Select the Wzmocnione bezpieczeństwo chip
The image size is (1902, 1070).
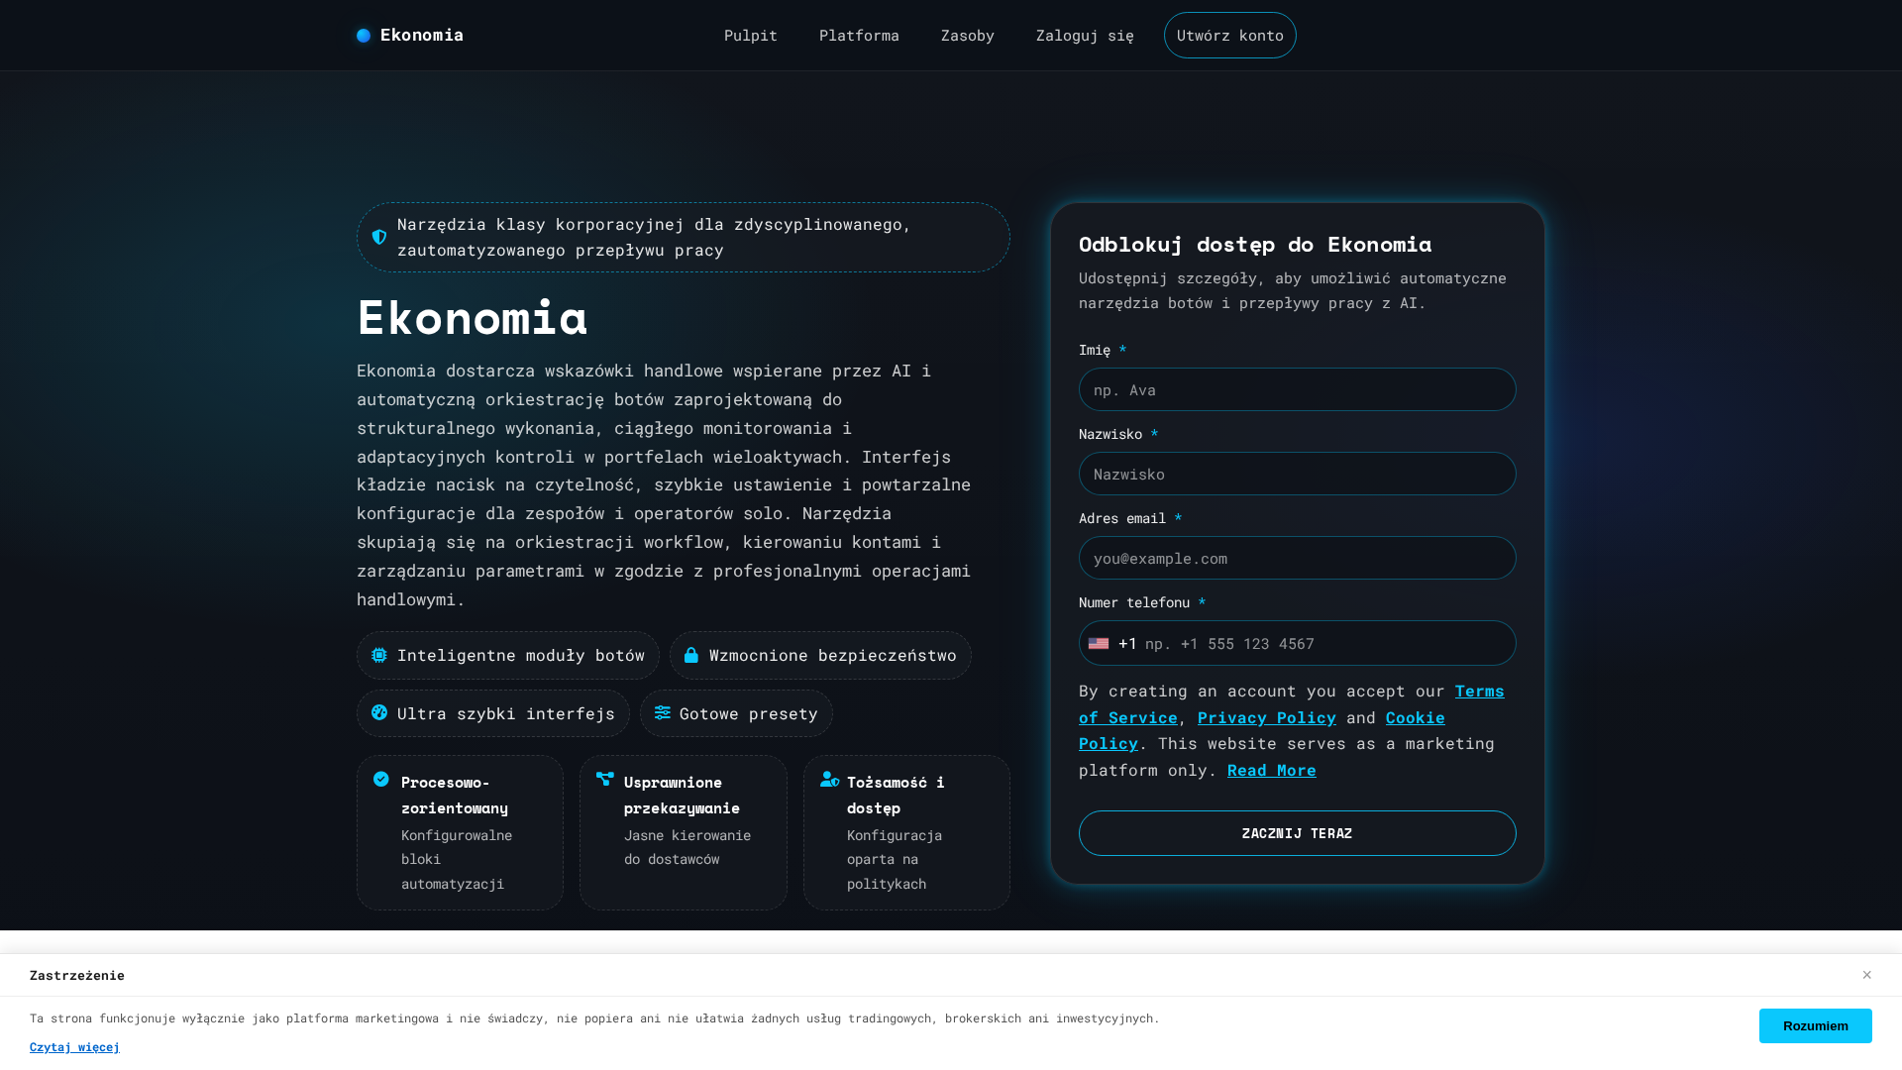820,655
